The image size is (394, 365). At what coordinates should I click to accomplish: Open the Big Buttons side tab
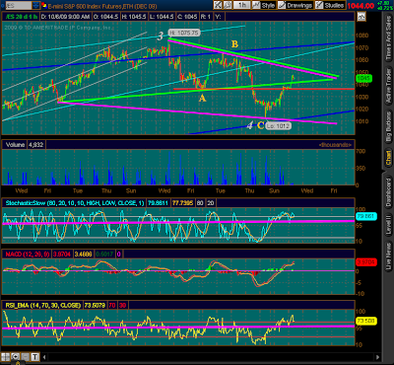coord(388,127)
